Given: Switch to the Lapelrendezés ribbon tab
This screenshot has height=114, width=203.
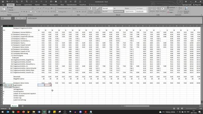Looking at the screenshot, I should (x=28, y=5).
